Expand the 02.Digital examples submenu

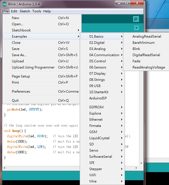pos(102,43)
